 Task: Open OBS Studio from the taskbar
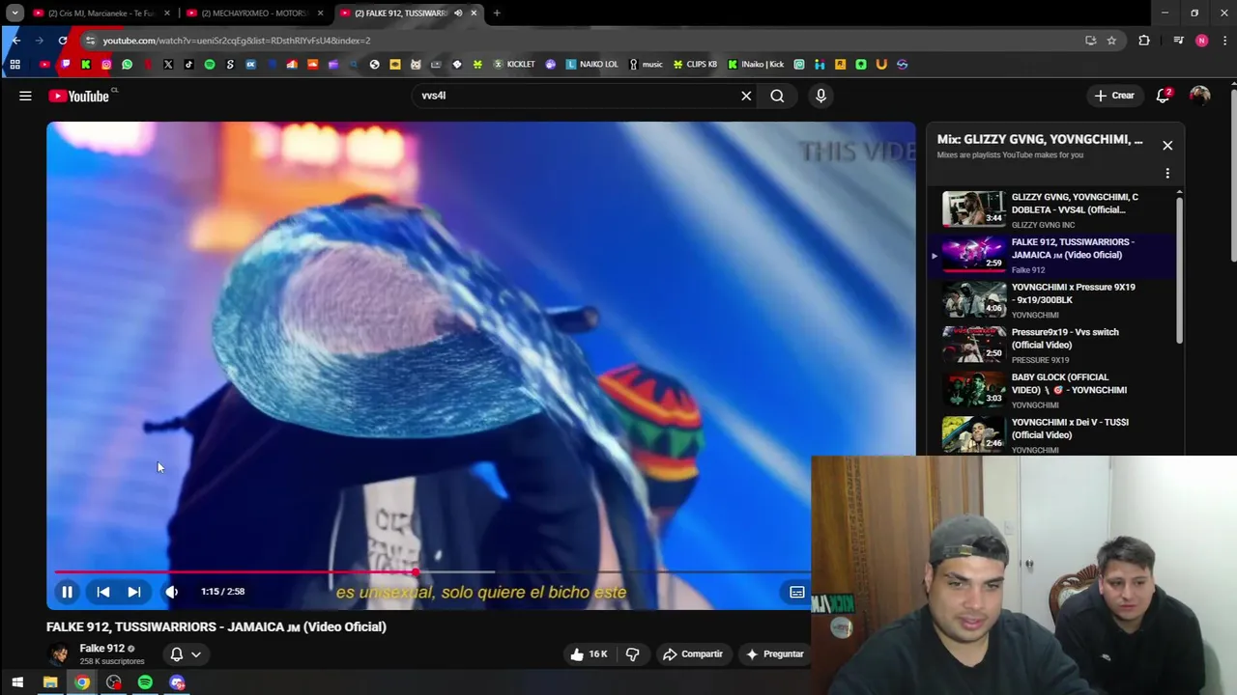tap(114, 682)
